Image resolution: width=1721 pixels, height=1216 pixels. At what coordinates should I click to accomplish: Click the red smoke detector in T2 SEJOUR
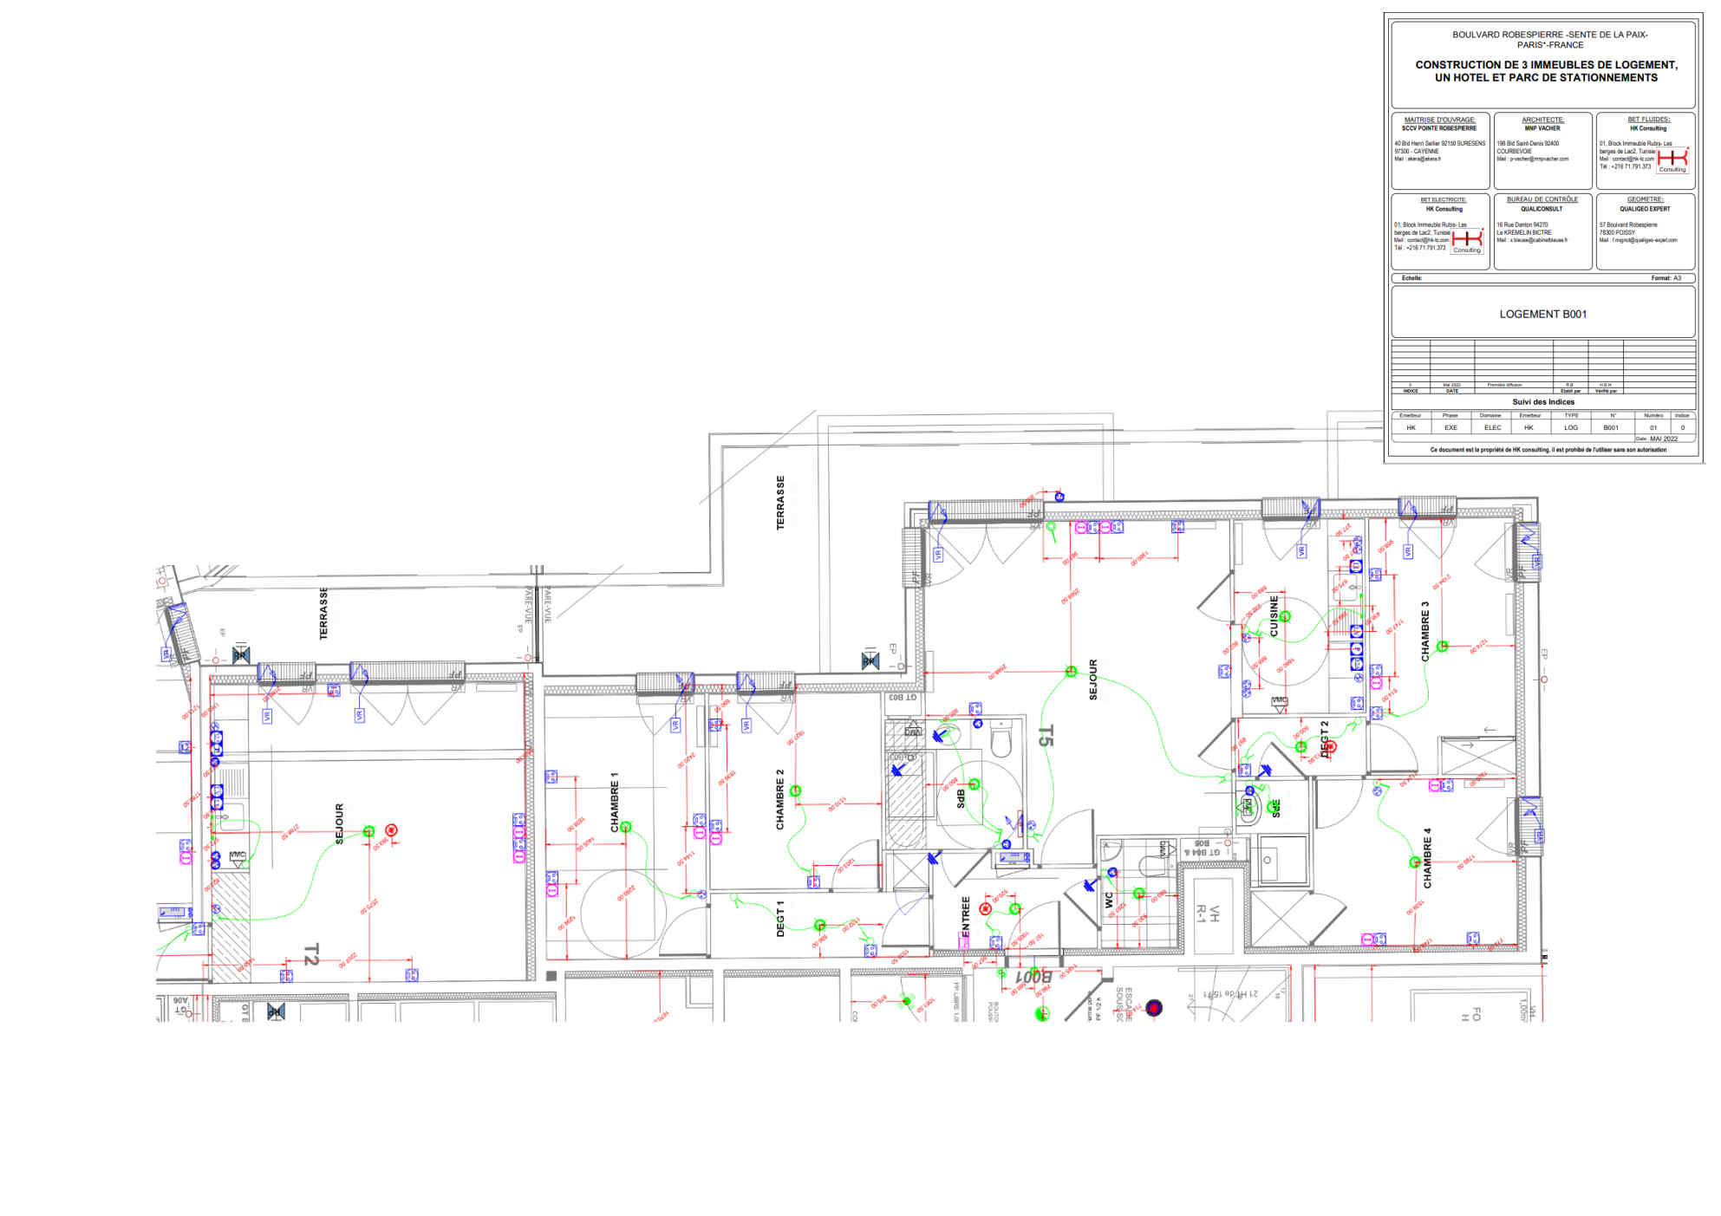tap(391, 830)
